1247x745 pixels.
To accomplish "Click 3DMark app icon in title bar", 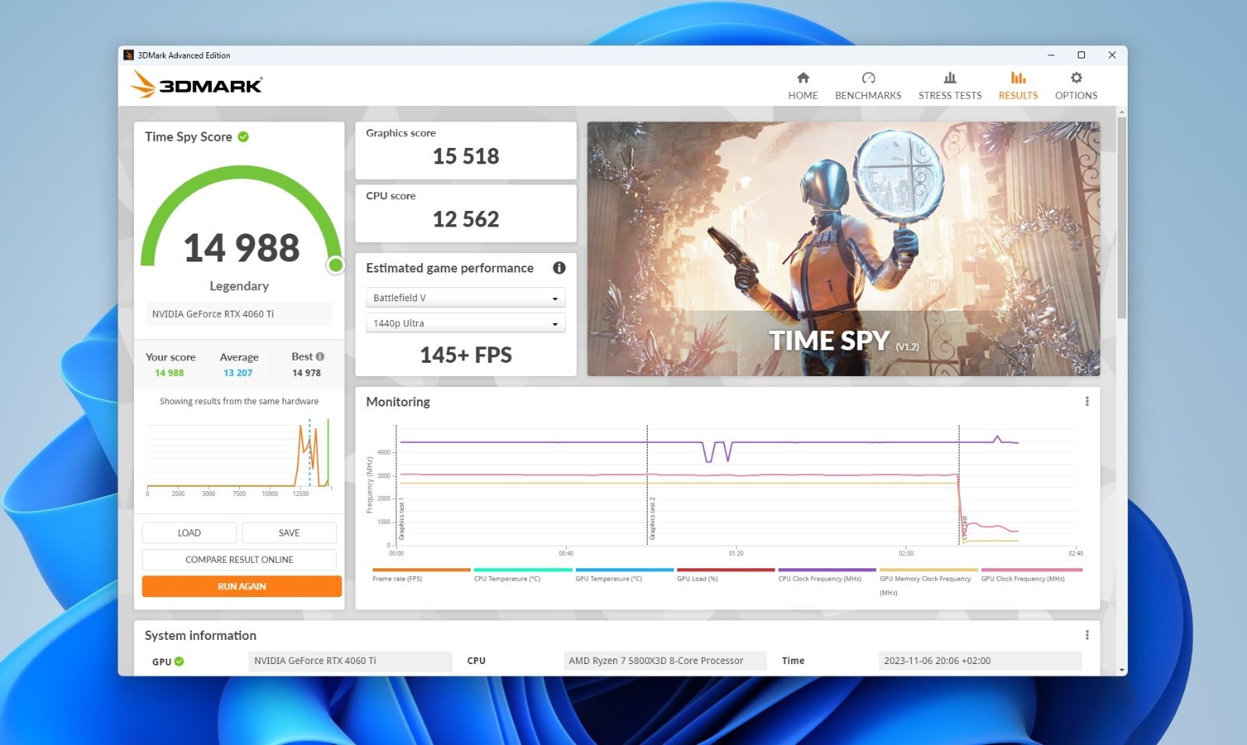I will tap(129, 55).
